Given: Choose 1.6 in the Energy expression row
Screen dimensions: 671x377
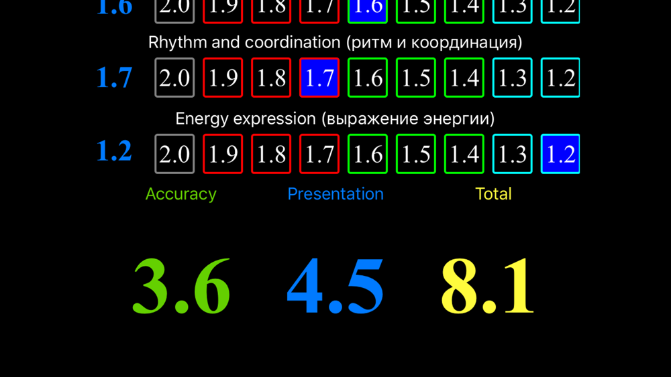Looking at the screenshot, I should pyautogui.click(x=368, y=154).
